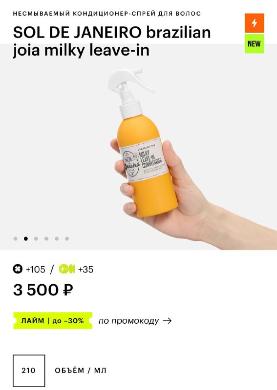Image resolution: width=277 pixels, height=390 pixels.
Task: Tap the +35 bonus points text
Action: [85, 270]
